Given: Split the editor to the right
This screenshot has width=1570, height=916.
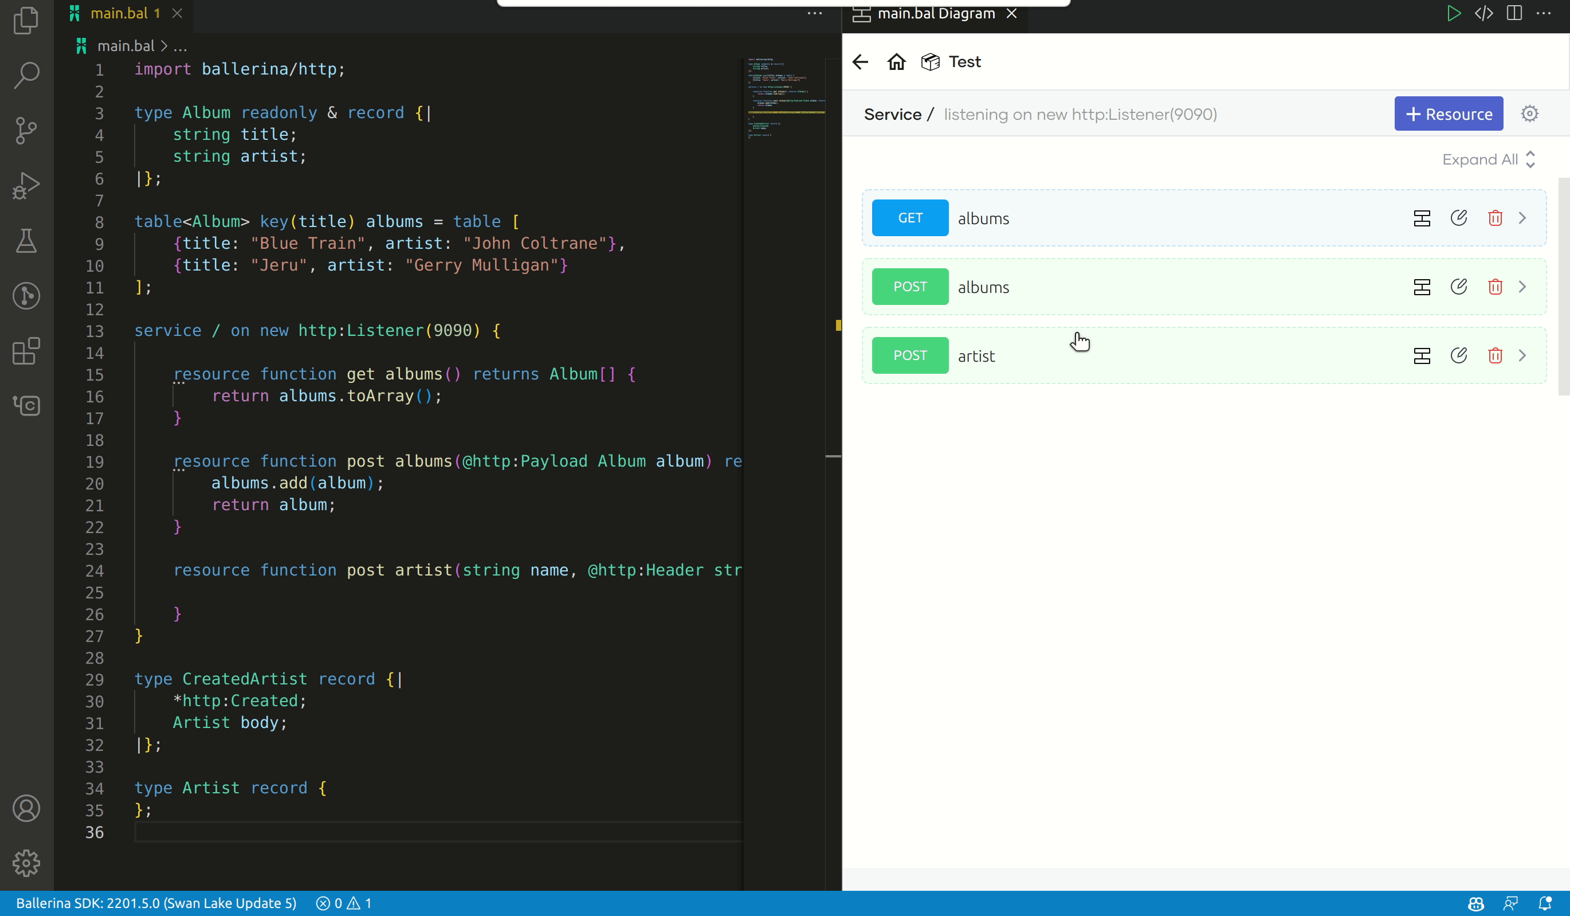Looking at the screenshot, I should click(x=1514, y=13).
